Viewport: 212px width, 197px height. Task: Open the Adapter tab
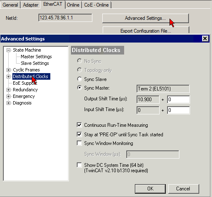pos(31,5)
